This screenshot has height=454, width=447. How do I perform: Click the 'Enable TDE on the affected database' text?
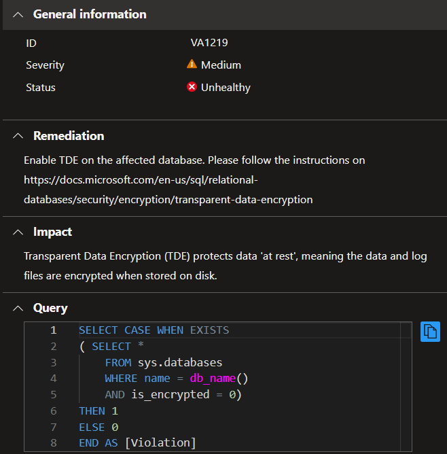click(114, 160)
